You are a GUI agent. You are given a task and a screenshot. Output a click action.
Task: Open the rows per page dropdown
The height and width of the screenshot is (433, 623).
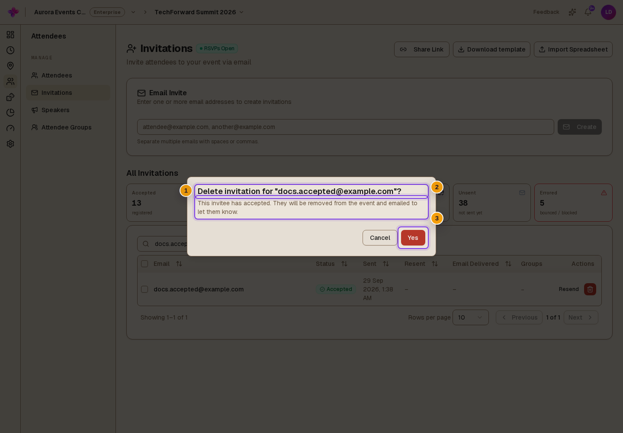click(x=471, y=317)
